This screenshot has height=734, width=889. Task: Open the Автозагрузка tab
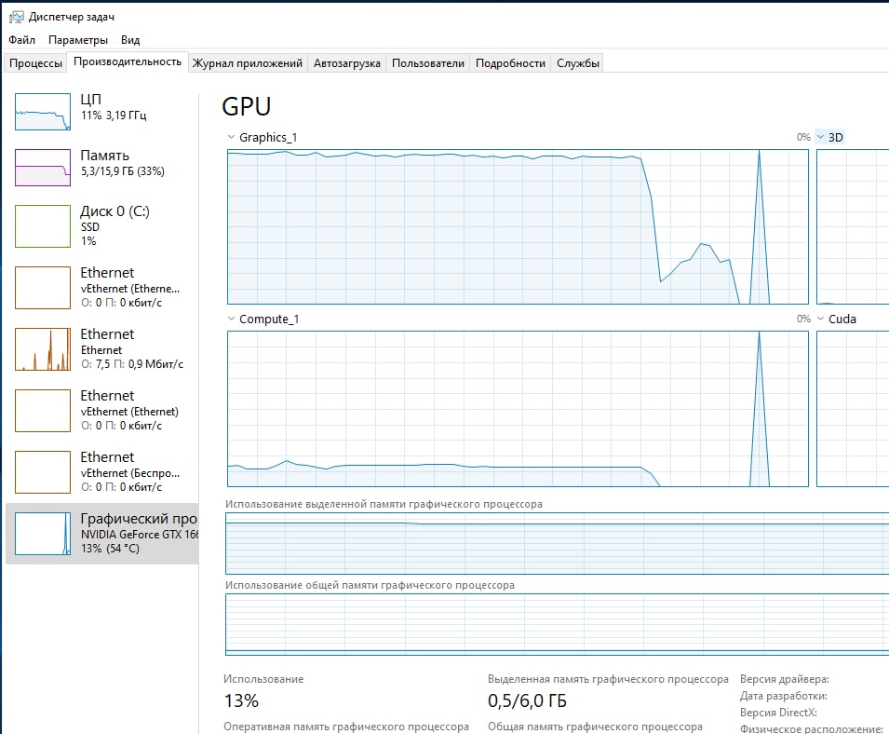pos(347,63)
